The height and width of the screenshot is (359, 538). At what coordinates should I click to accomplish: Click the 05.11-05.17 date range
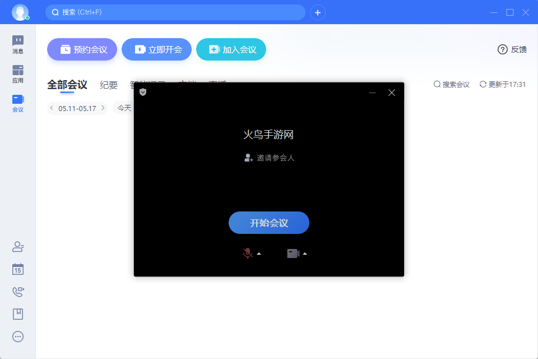click(x=77, y=109)
